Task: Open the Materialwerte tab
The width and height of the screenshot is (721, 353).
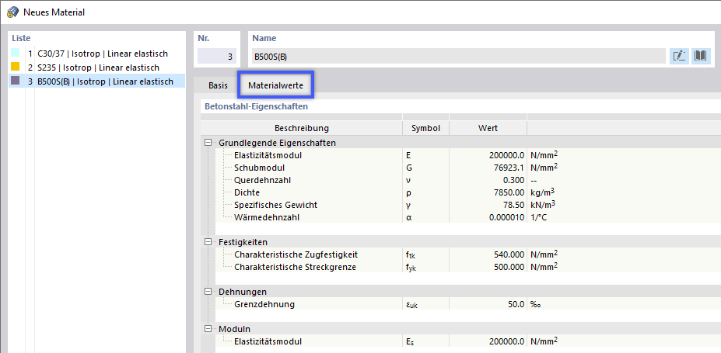Action: (x=275, y=85)
